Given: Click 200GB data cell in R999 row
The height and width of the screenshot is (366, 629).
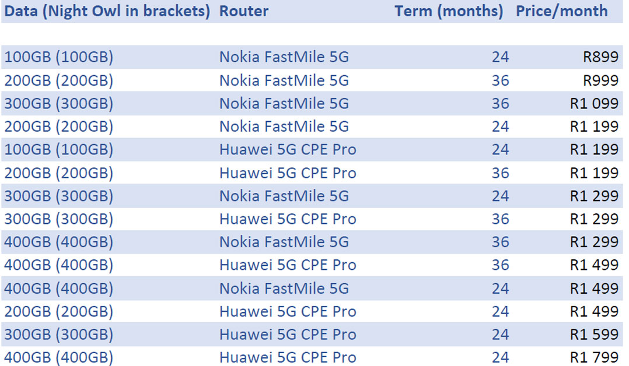Looking at the screenshot, I should tap(59, 80).
